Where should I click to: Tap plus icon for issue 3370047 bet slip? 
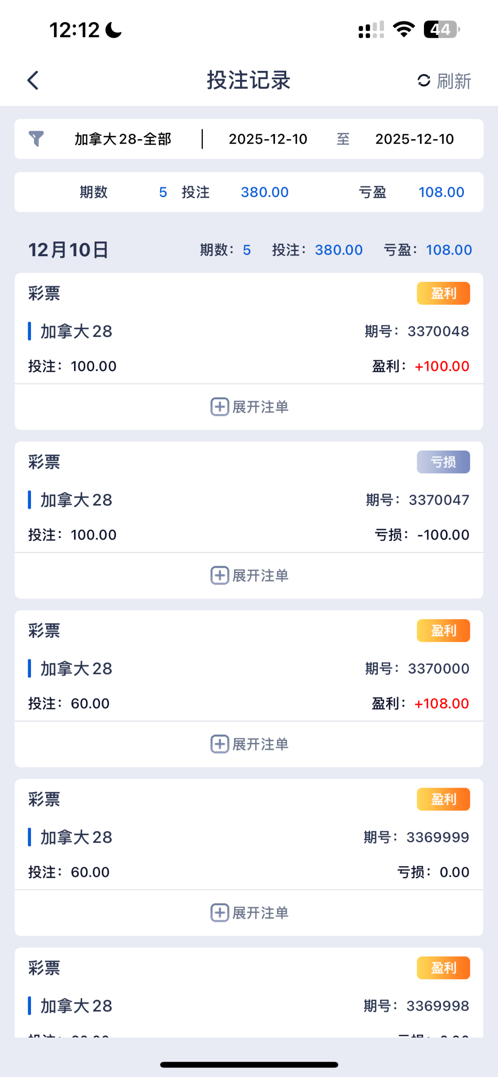coord(220,575)
